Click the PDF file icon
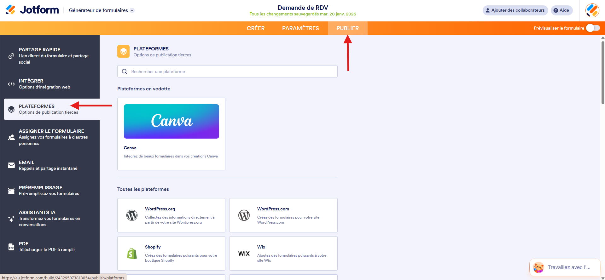Image resolution: width=605 pixels, height=280 pixels. tap(11, 247)
